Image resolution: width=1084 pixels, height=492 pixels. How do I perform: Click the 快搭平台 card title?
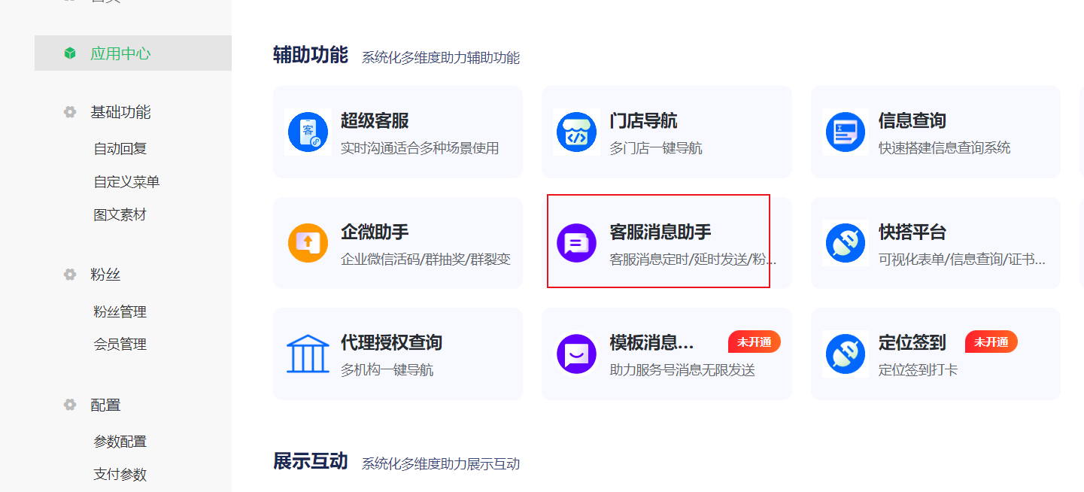(x=912, y=232)
